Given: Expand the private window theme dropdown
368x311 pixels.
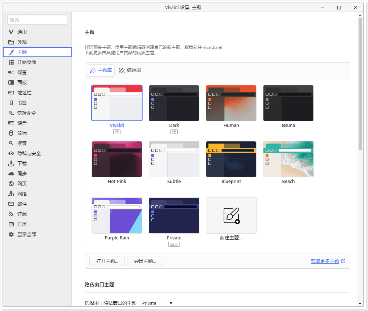Looking at the screenshot, I should point(157,303).
